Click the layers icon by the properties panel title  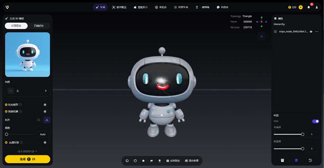pos(275,19)
